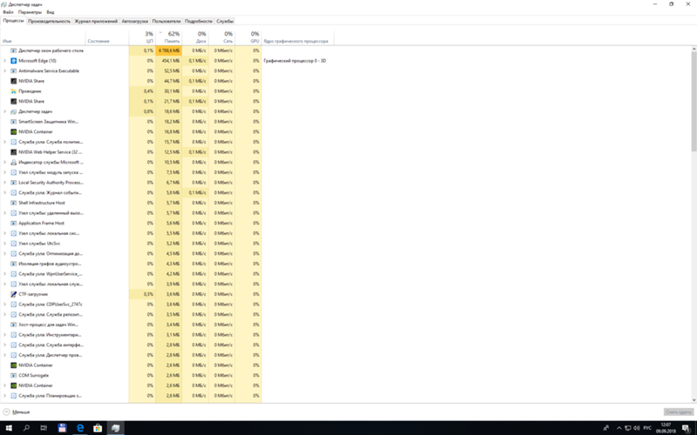Click icon of NVIDIA Share using 21,7 МБ
This screenshot has width=697, height=435.
point(13,101)
